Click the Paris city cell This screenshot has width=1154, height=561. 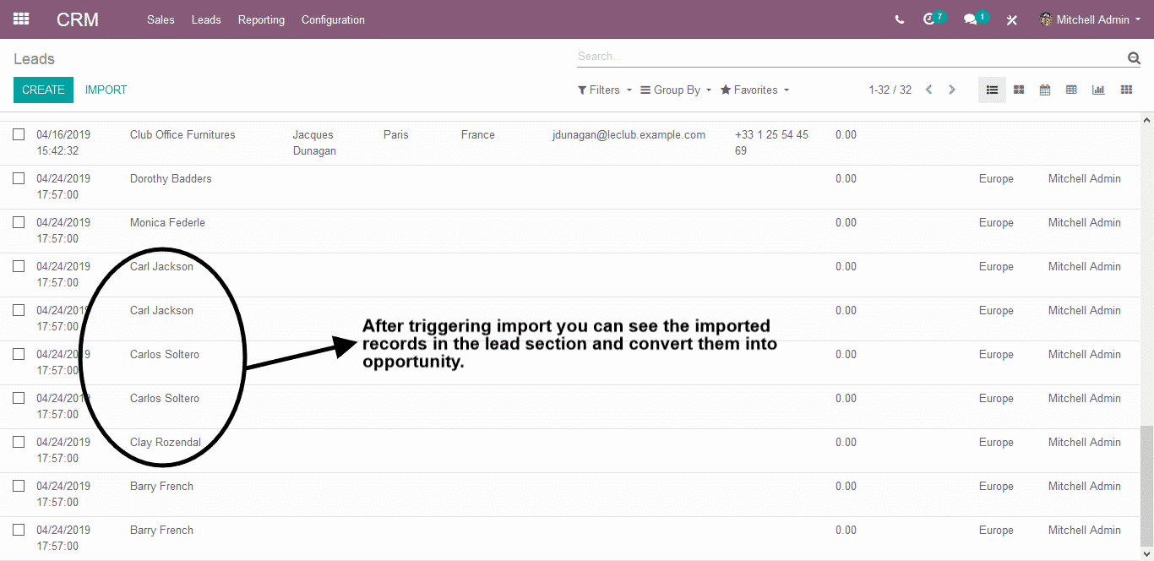pos(395,134)
